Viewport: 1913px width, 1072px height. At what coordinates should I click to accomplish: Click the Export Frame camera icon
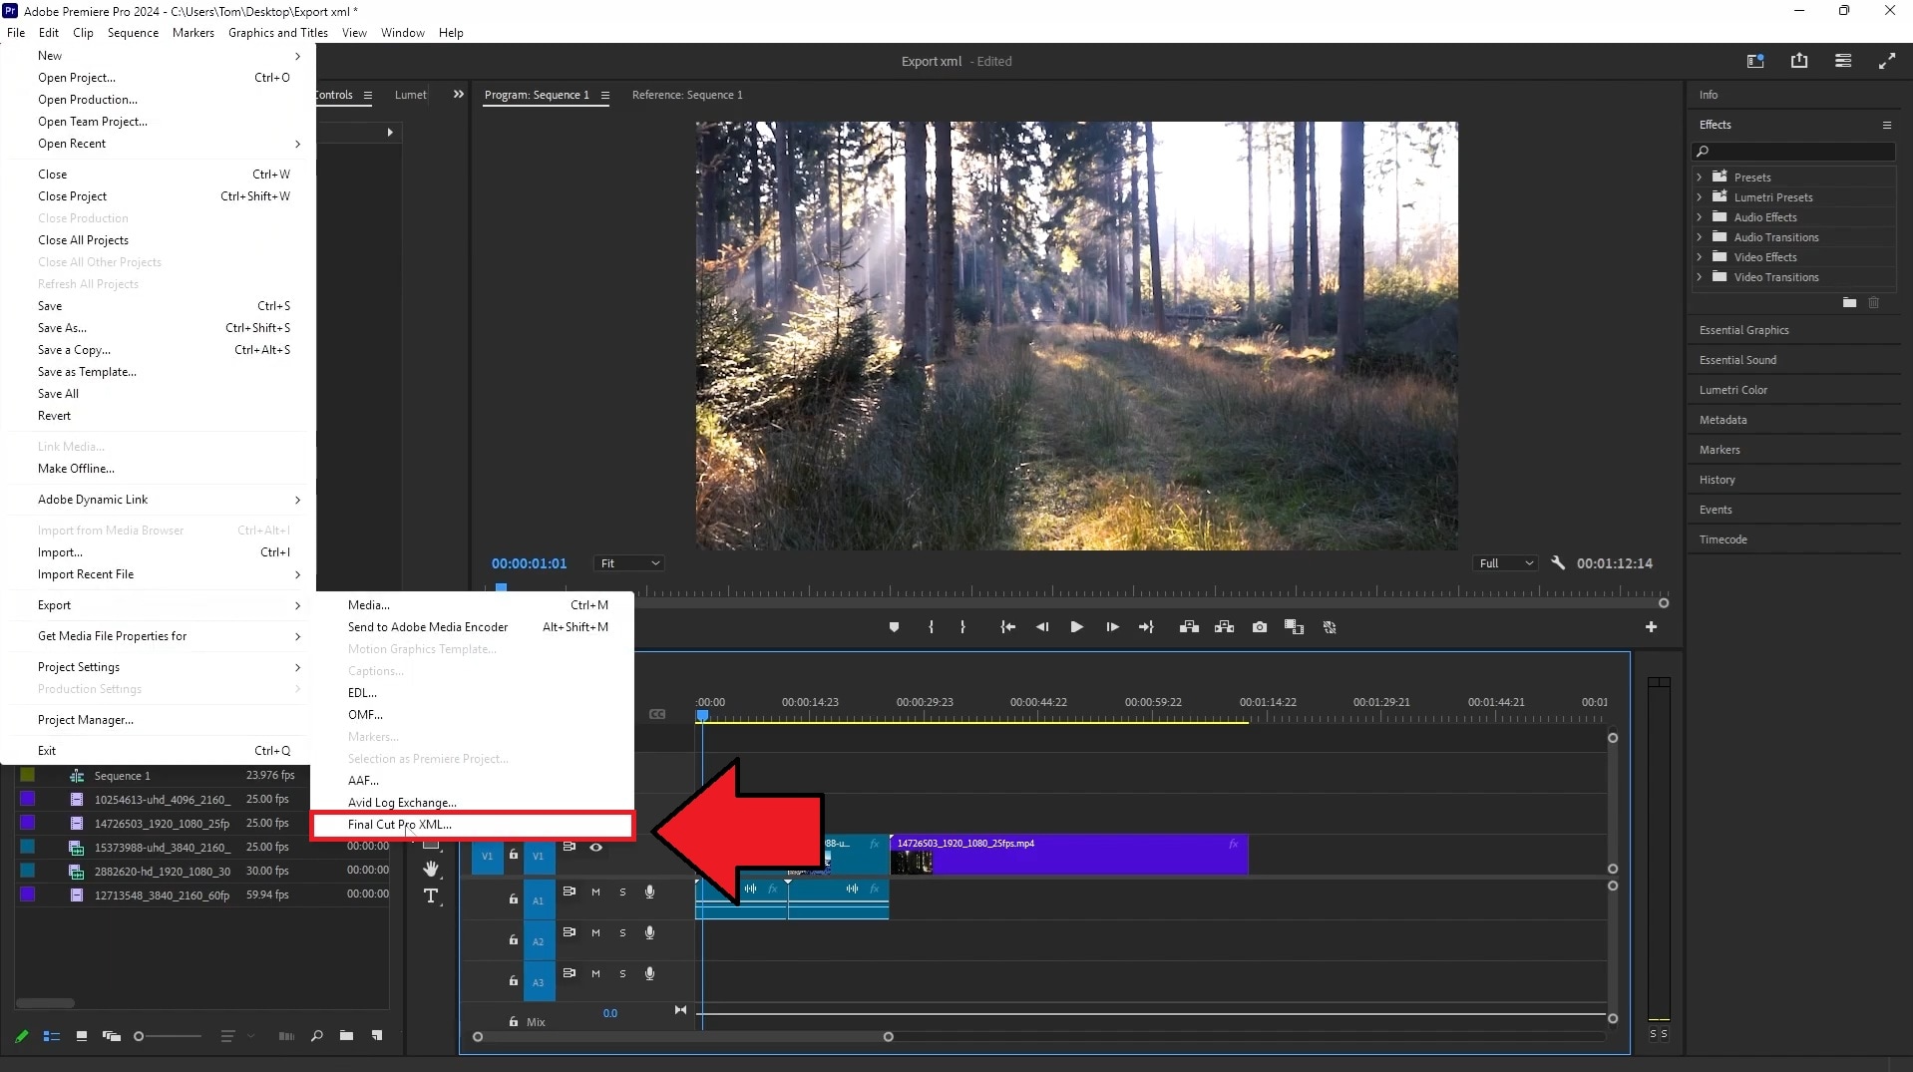(1260, 627)
